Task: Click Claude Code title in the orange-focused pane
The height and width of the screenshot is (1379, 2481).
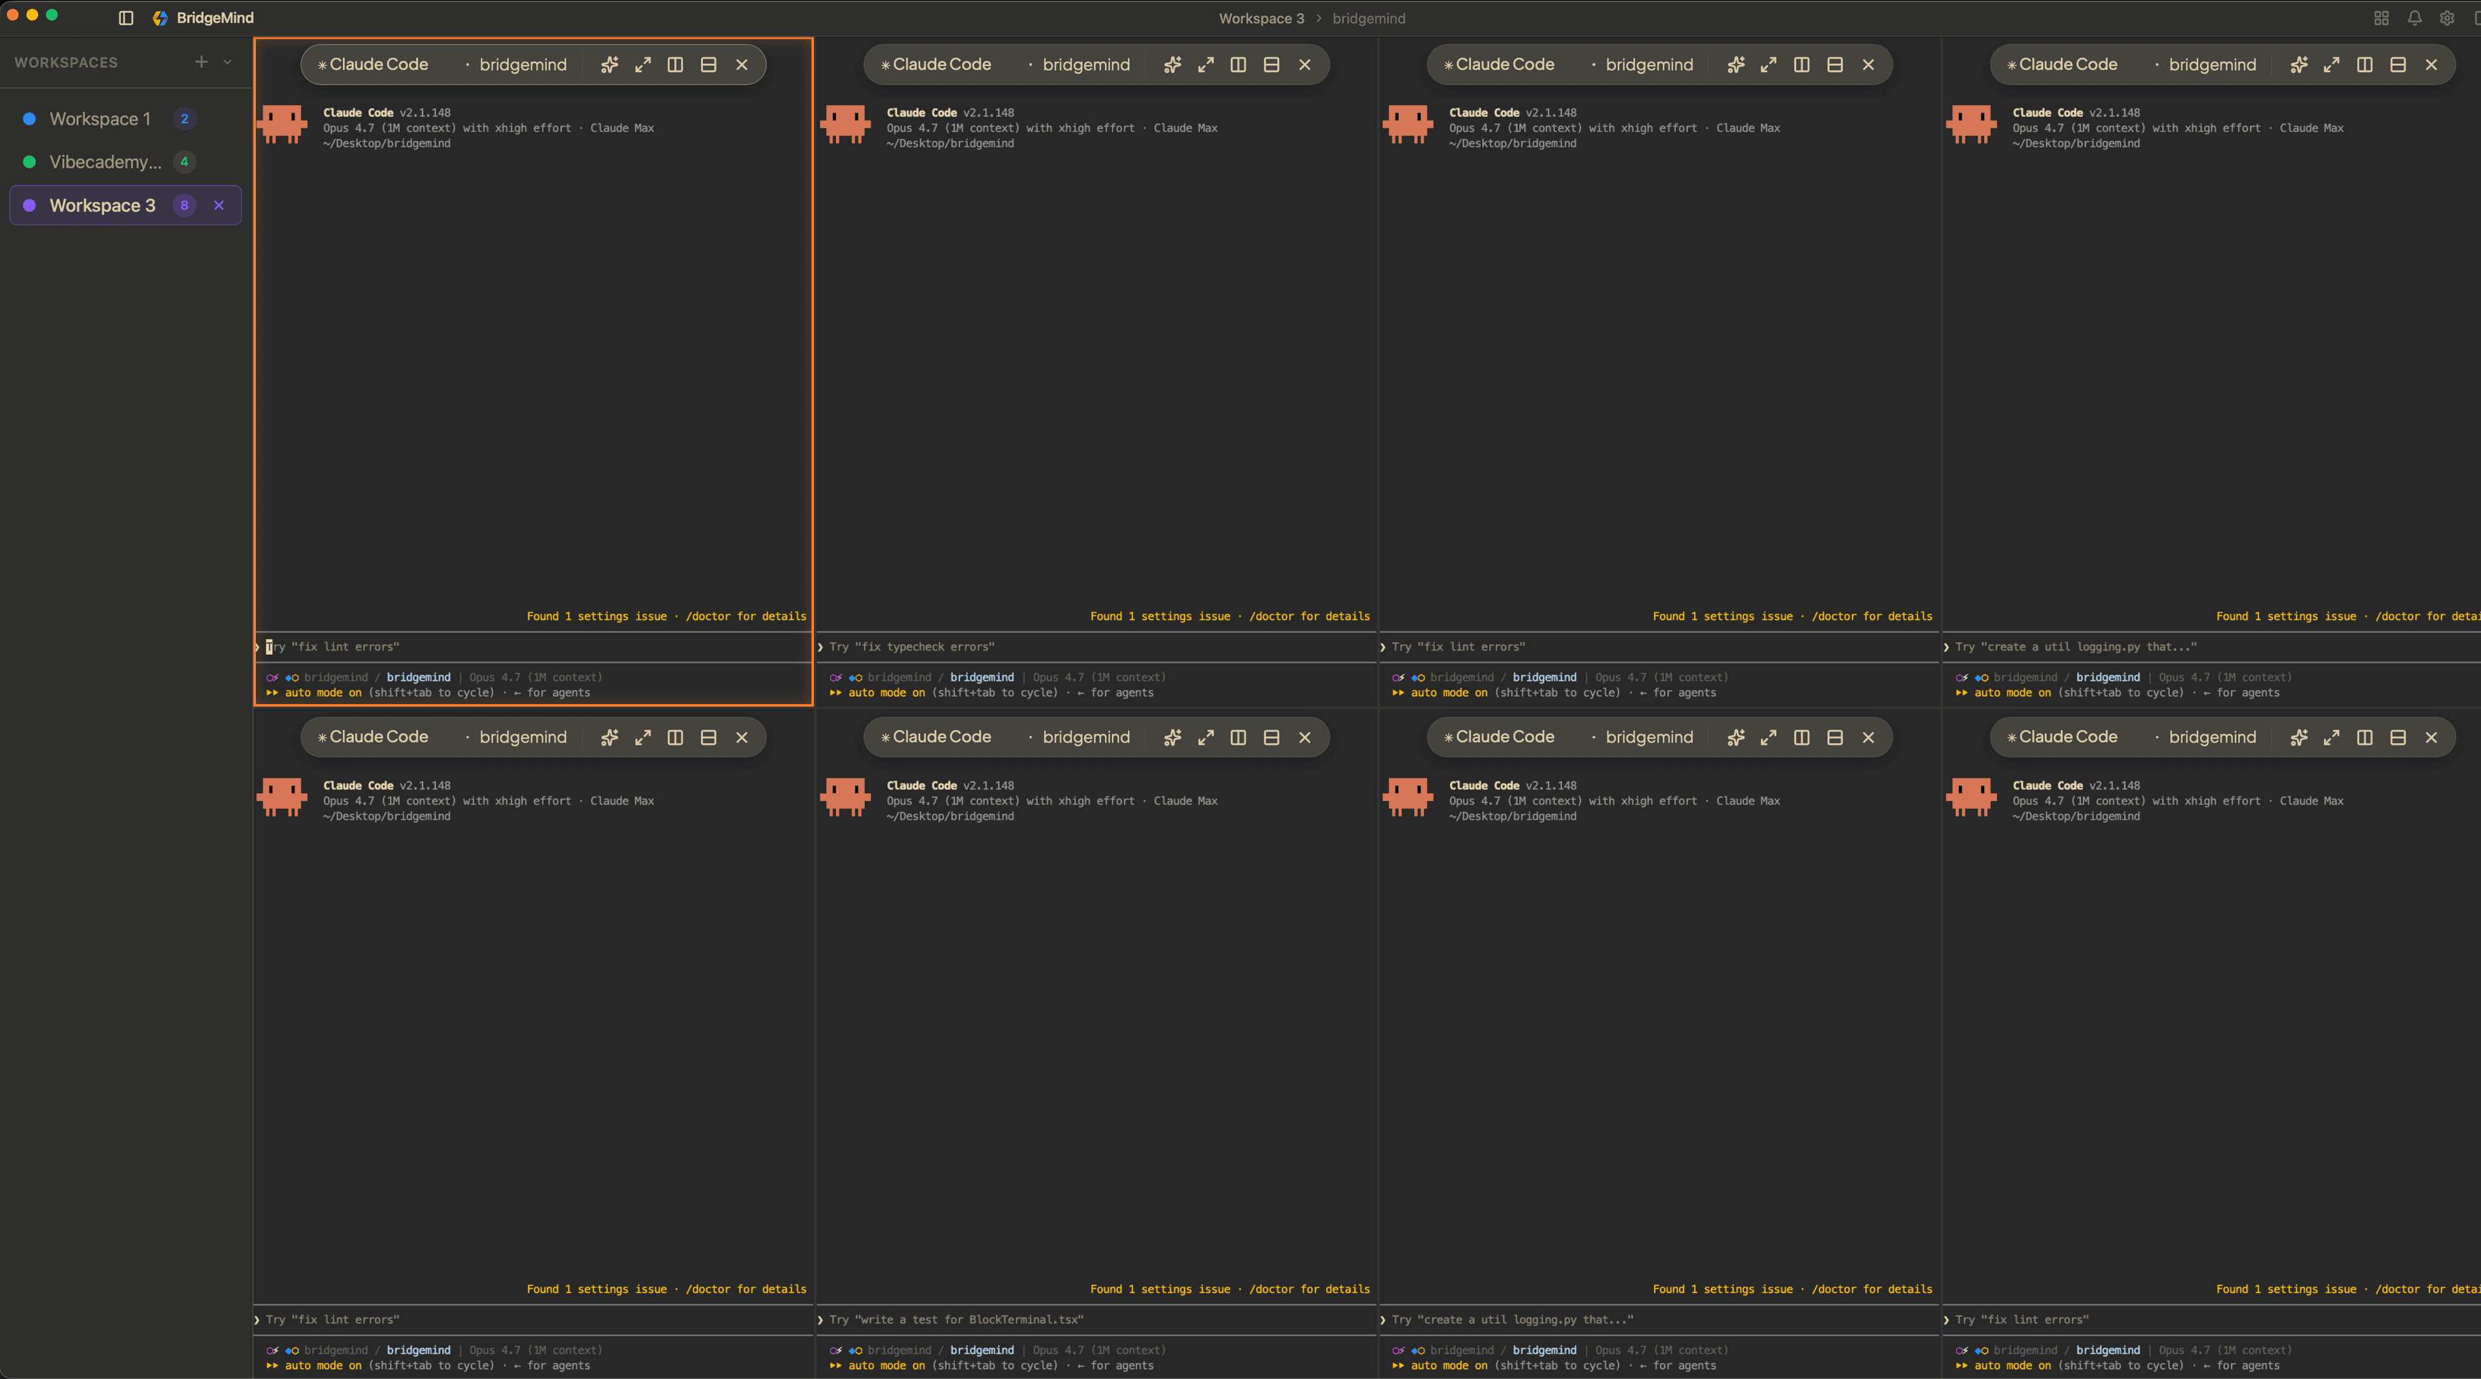Action: (379, 65)
